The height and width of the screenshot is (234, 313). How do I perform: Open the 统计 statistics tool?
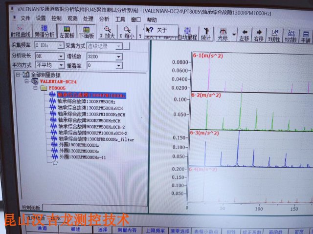click(206, 33)
